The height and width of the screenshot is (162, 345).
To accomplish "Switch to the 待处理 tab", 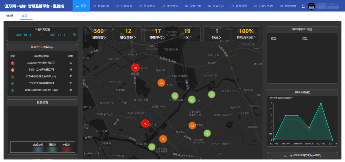I will click(x=10, y=16).
